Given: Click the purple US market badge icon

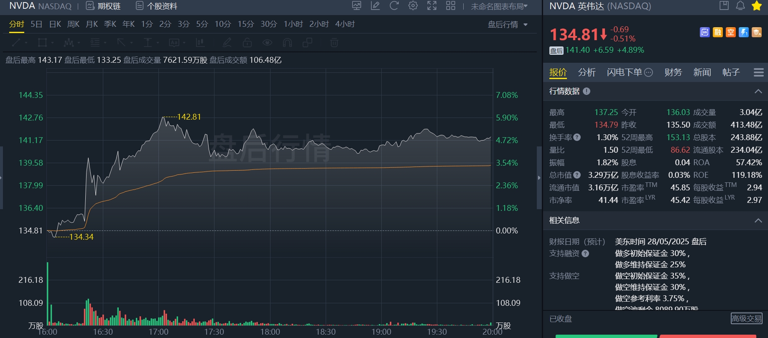Looking at the screenshot, I should coord(705,32).
